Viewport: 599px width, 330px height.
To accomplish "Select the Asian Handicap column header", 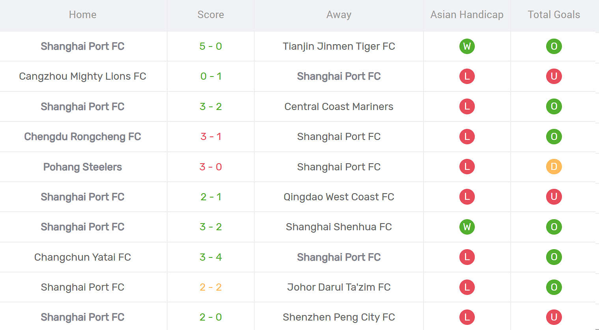I will point(467,15).
